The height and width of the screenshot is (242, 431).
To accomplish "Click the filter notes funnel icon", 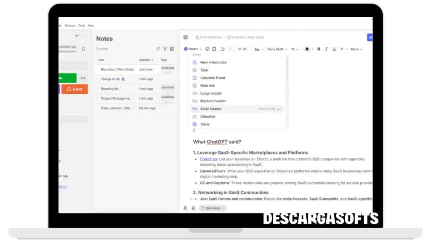I will [165, 49].
